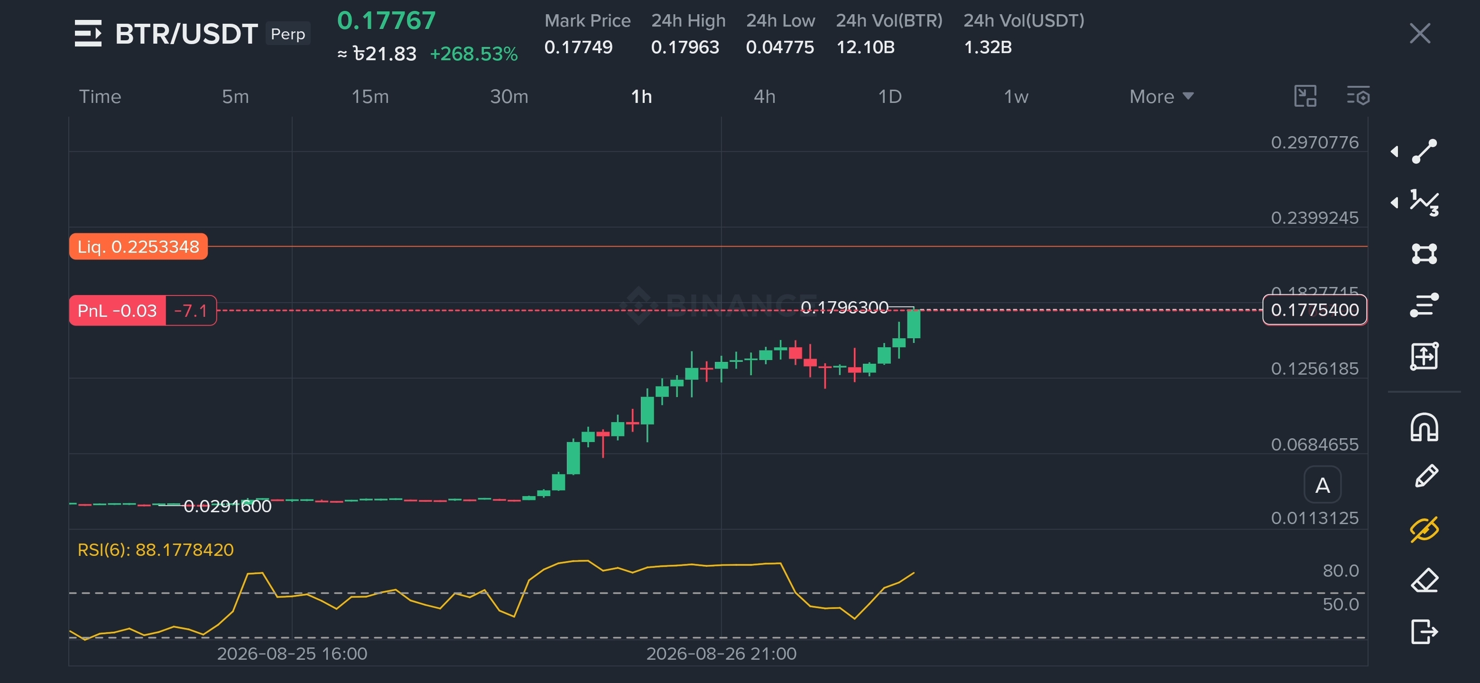The image size is (1480, 683).
Task: Tap the -7.1 position size tag
Action: (x=191, y=311)
